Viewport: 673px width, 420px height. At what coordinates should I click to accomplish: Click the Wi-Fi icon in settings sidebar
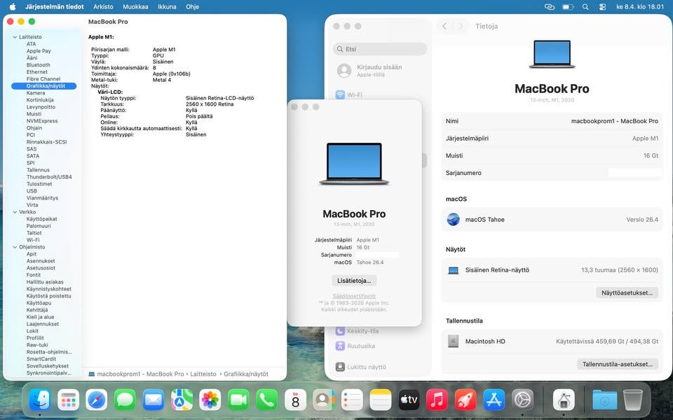(340, 94)
